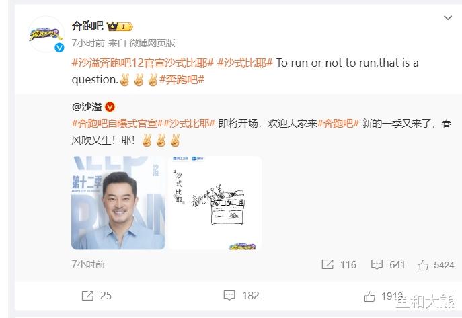Click the orange verified badge beside 沙溢
The image size is (462, 318).
pyautogui.click(x=110, y=107)
